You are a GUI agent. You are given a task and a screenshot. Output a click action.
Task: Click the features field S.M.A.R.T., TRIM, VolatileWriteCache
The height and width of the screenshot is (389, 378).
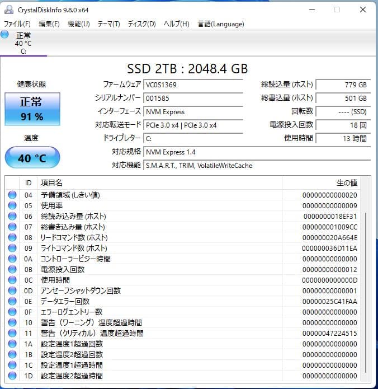coord(257,165)
